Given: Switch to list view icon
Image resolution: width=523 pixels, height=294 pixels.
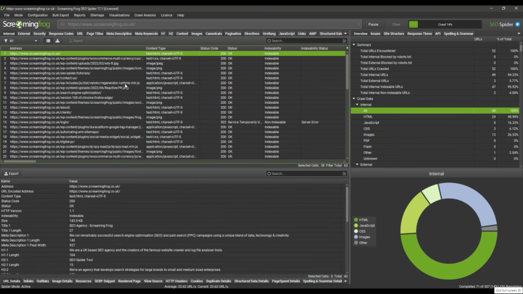Looking at the screenshot, I should [48, 41].
